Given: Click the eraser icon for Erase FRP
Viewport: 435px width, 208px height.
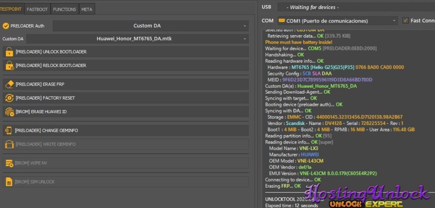Looking at the screenshot, I should [x=9, y=84].
